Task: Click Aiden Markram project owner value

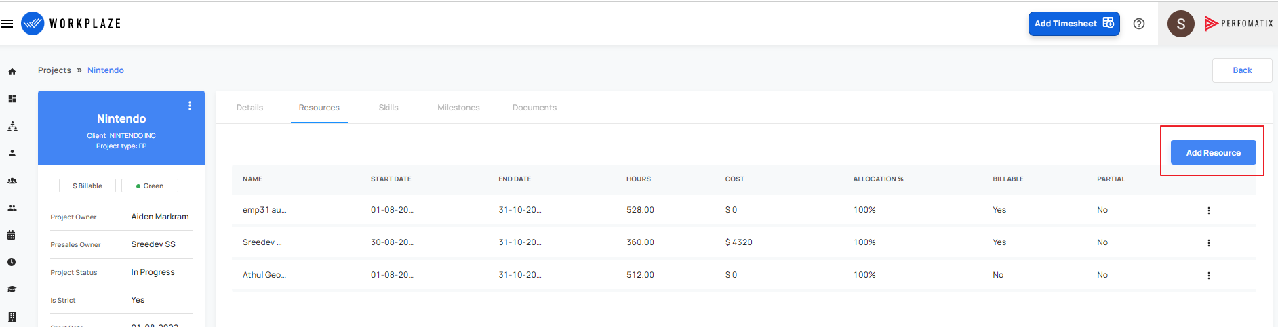Action: pos(160,217)
